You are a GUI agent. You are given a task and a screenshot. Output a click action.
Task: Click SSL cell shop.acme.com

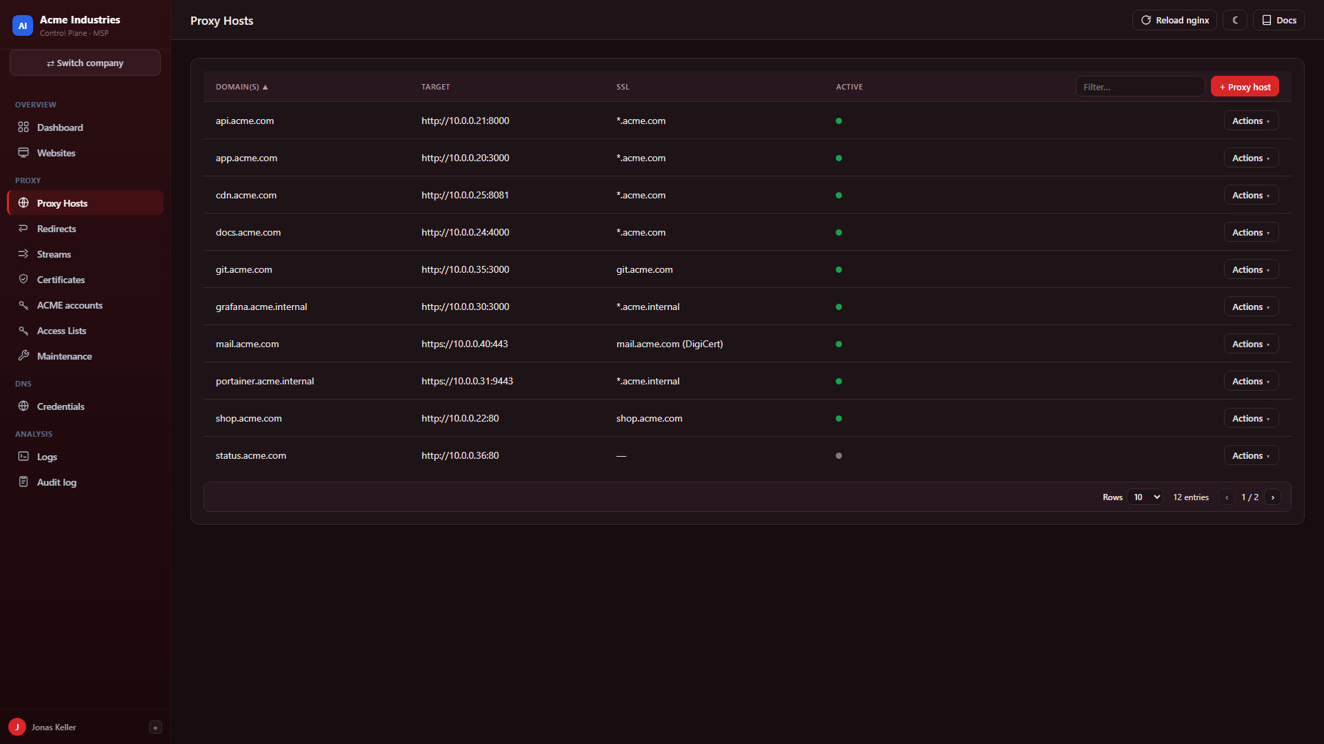650,418
